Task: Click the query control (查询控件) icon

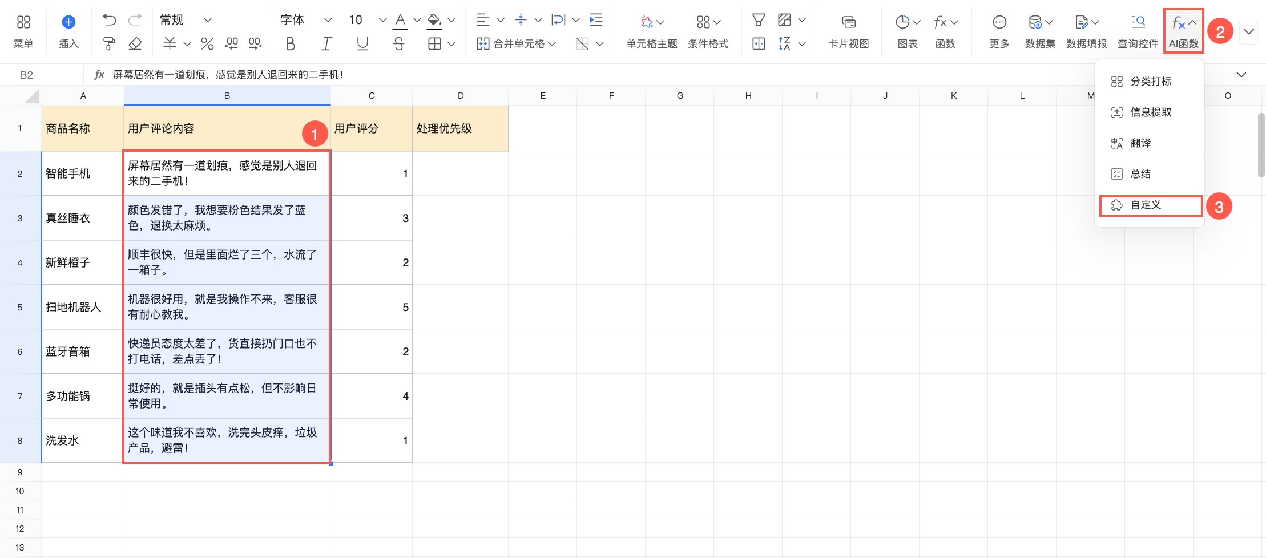Action: pos(1138,22)
